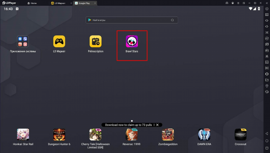
Task: Click the shake device icon in sidebar
Action: [x=267, y=92]
